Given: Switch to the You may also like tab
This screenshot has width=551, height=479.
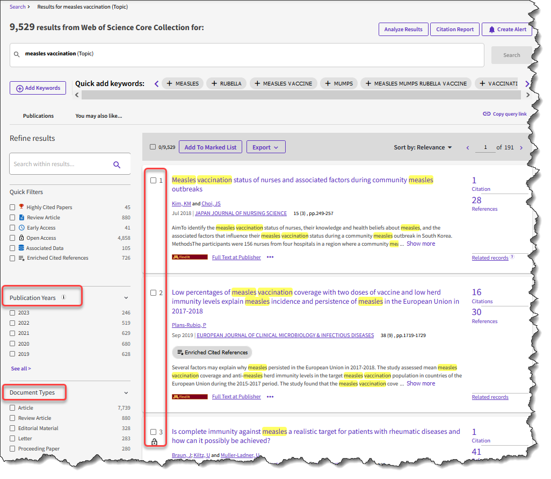Looking at the screenshot, I should click(99, 116).
